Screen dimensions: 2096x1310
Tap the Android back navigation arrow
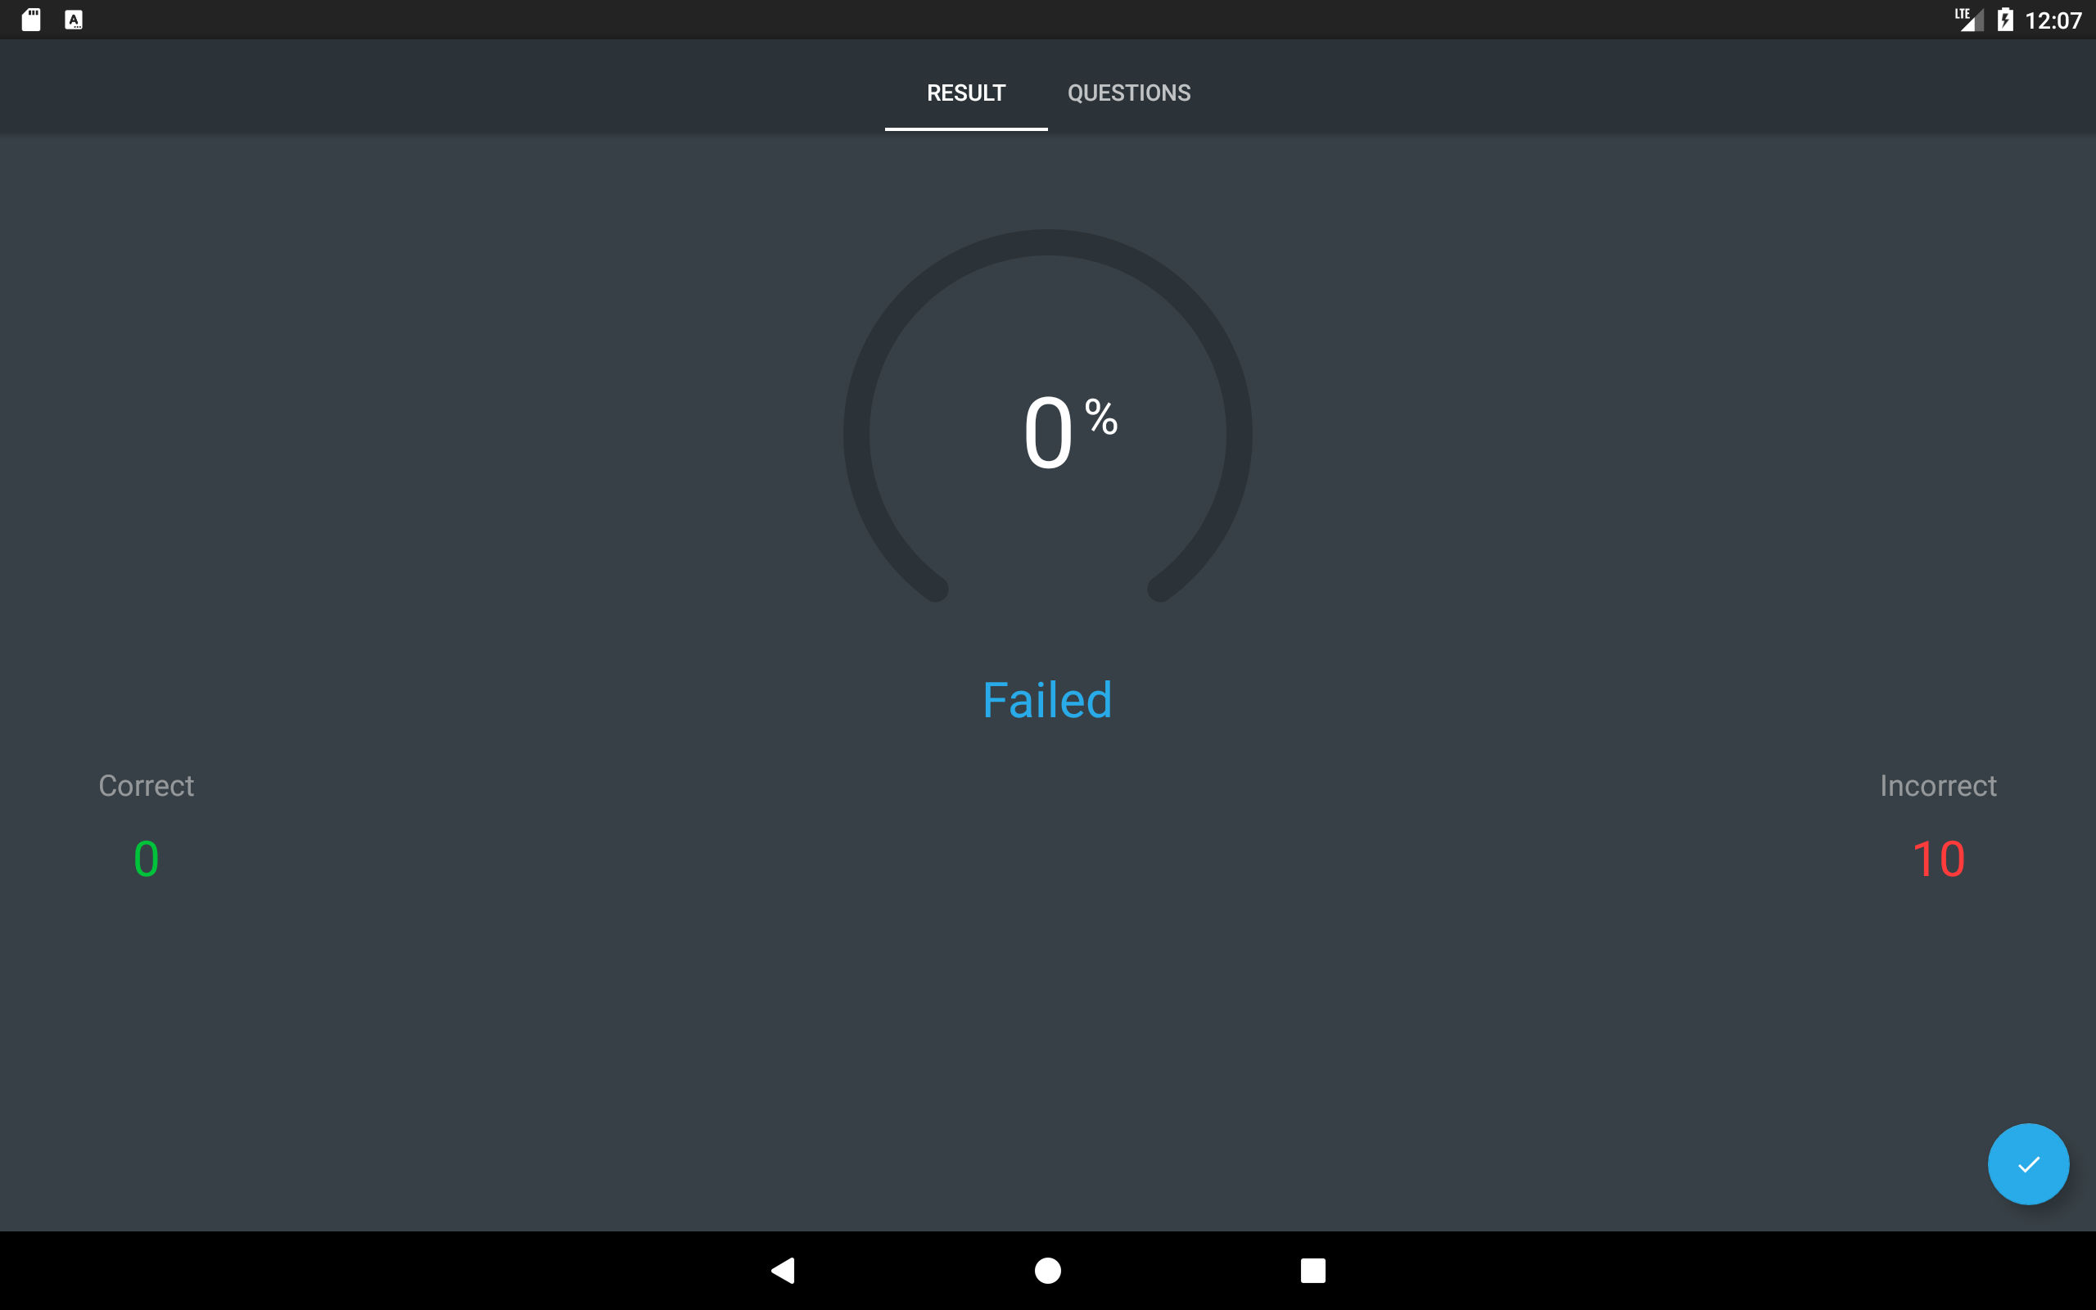(783, 1270)
